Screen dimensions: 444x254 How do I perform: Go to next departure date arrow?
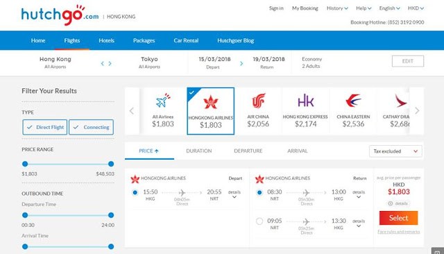(x=241, y=63)
